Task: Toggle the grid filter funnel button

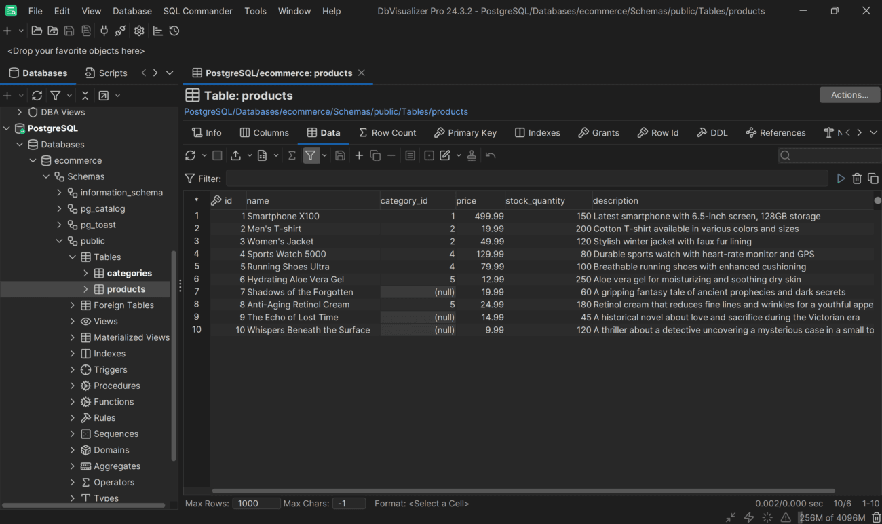Action: click(x=310, y=155)
